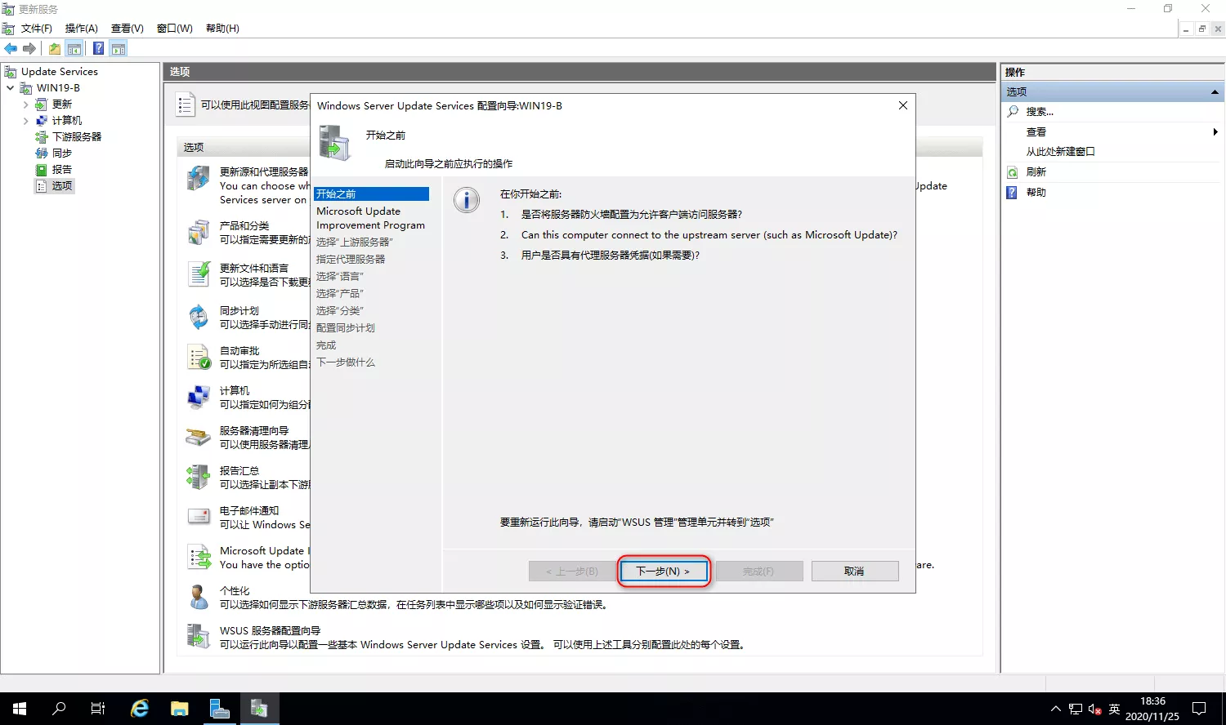Select Downstream Servers (下游服务器) in tree
The height and width of the screenshot is (725, 1226).
click(76, 137)
